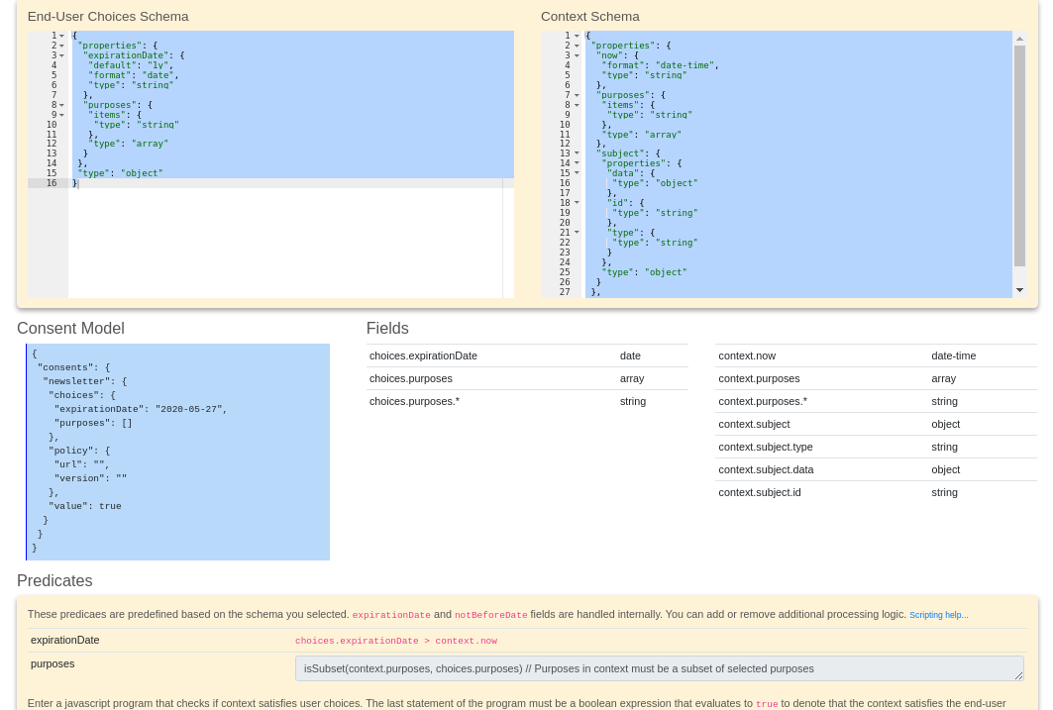Select context.subject.data field row

click(876, 469)
